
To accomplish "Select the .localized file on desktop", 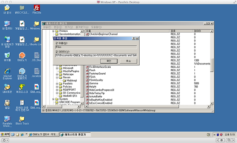I will tap(37, 73).
